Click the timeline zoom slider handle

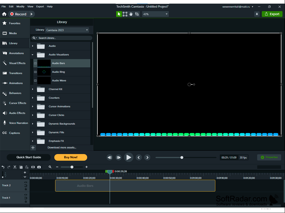click(x=72, y=167)
